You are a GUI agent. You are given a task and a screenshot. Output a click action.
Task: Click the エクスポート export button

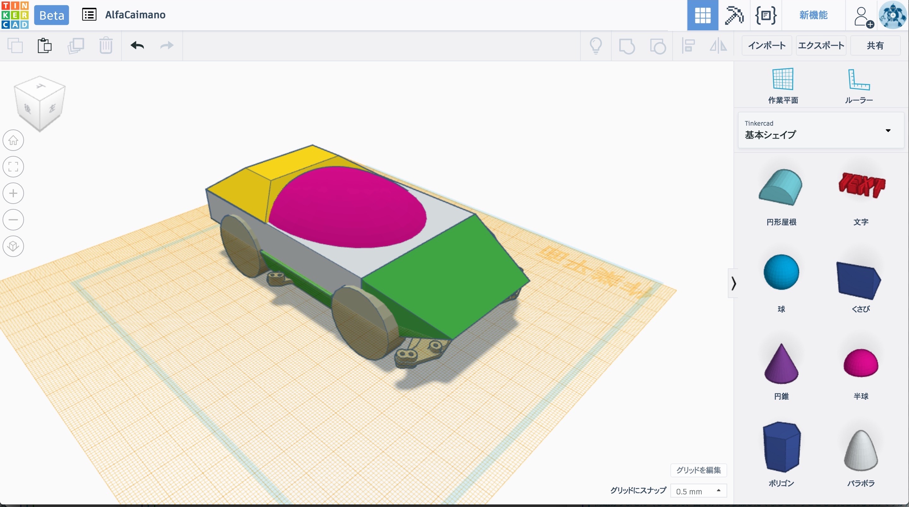(x=821, y=45)
